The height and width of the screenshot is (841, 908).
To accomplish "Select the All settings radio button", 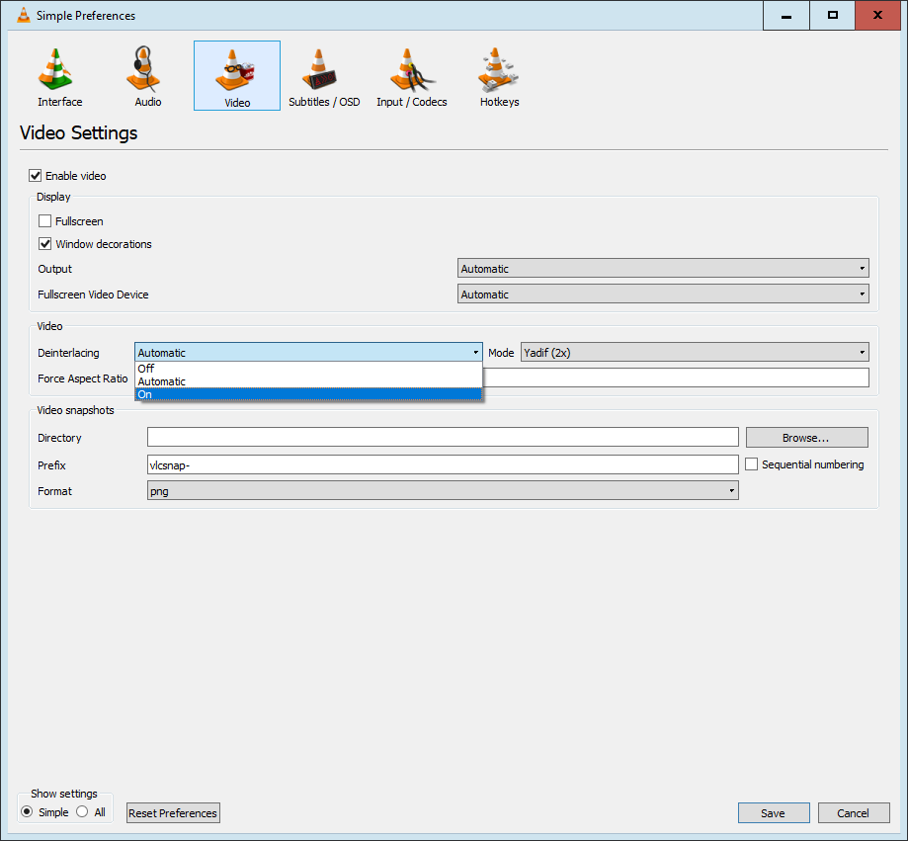I will [82, 812].
